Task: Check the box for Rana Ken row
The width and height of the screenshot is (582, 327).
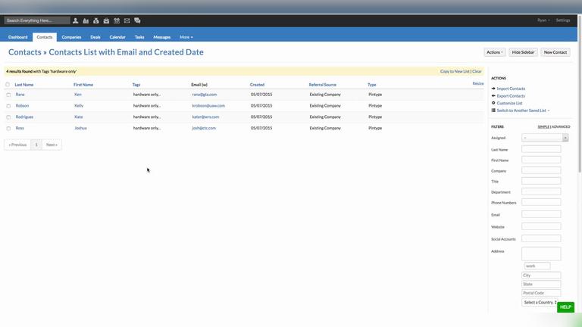Action: click(8, 95)
